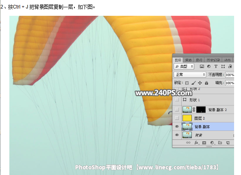Select the 背景 layer name
Viewport: 241px width, 175px height.
[x=198, y=135]
